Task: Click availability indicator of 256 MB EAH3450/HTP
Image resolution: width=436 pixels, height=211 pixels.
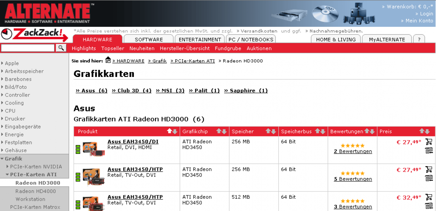Action: pos(78,177)
